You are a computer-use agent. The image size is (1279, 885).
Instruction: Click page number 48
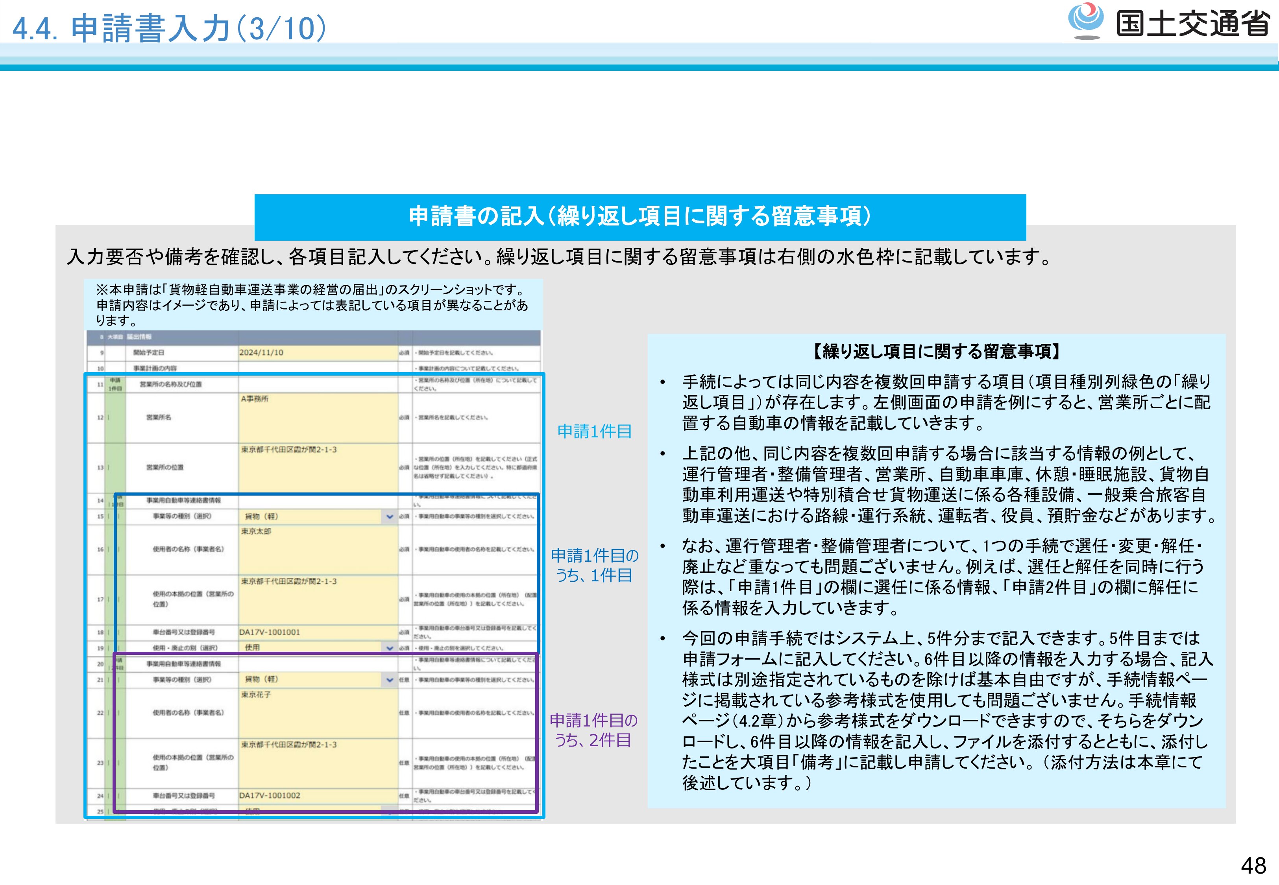tap(1253, 866)
